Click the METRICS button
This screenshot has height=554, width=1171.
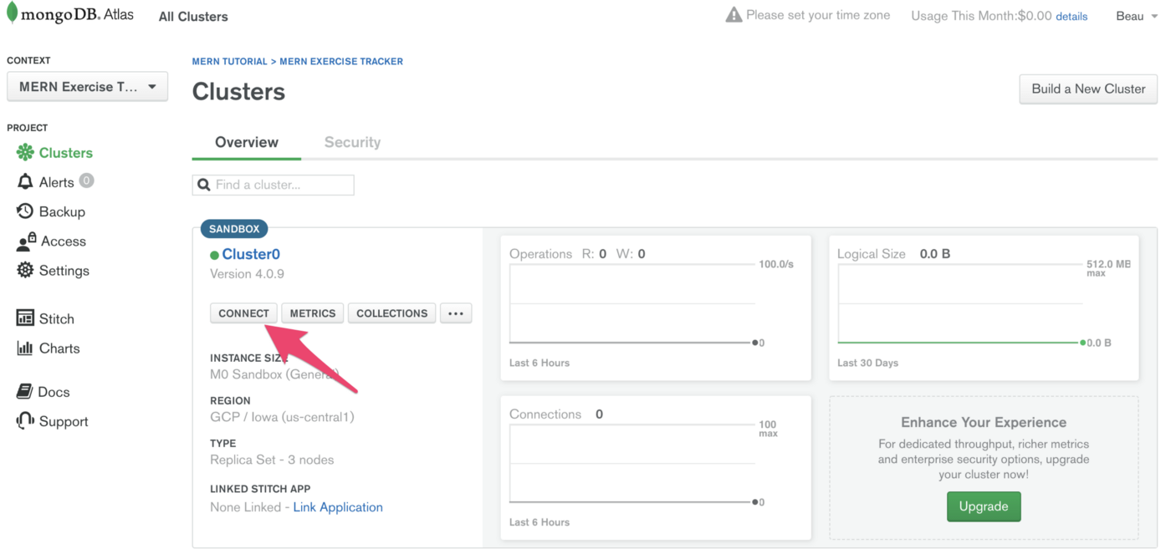click(313, 313)
